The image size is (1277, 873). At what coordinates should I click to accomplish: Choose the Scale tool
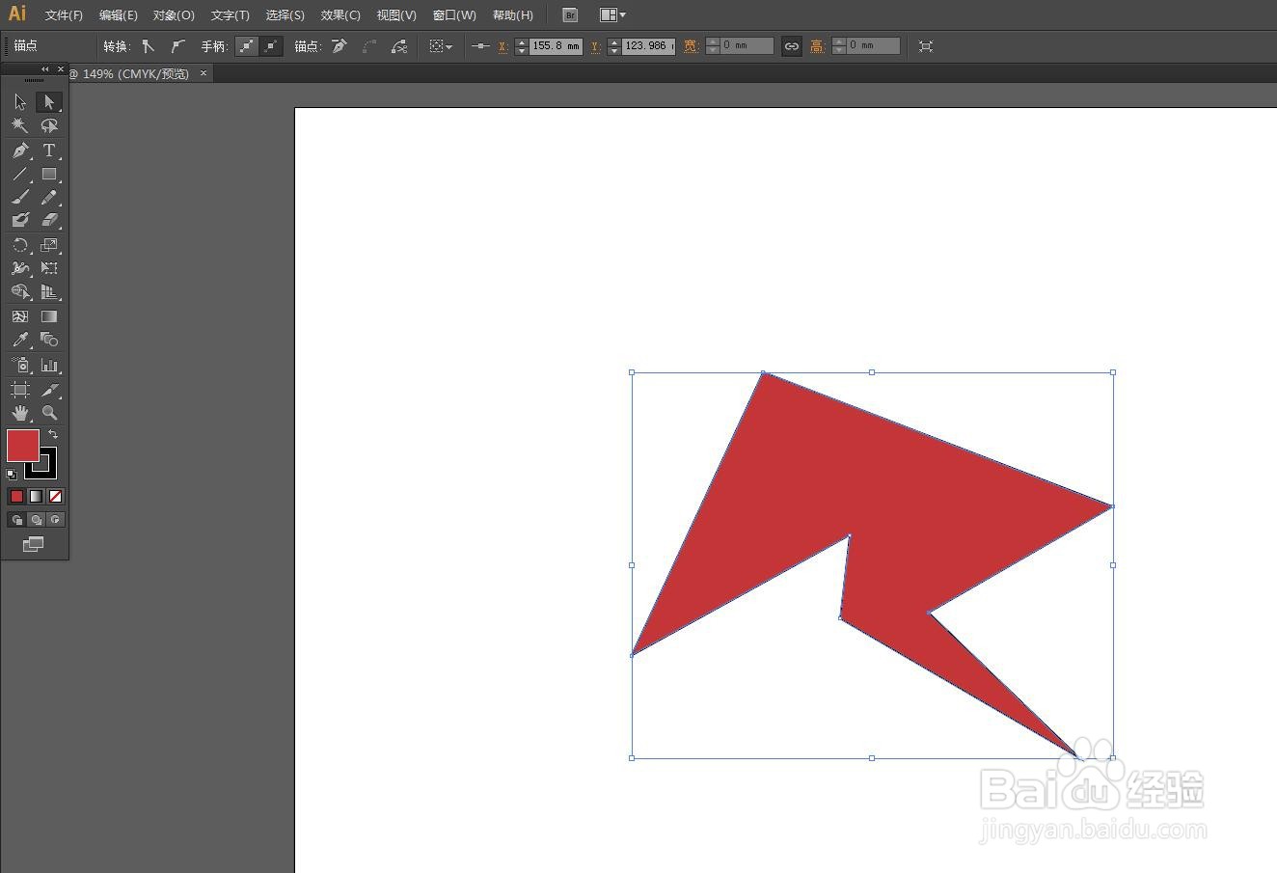point(49,245)
